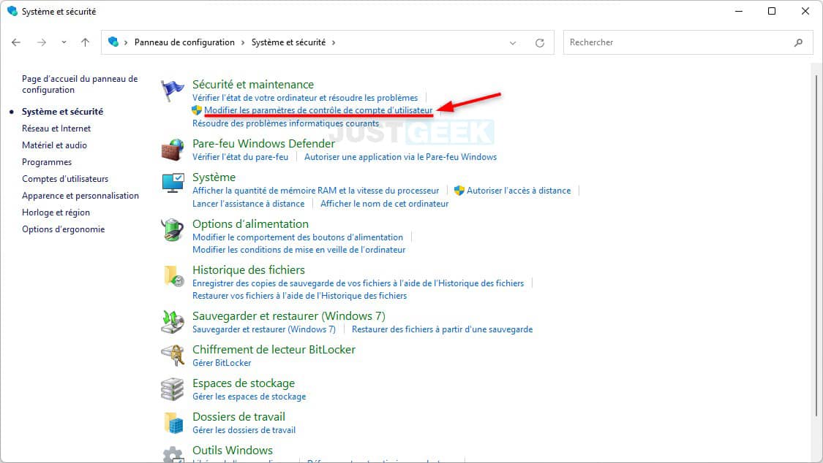
Task: Open recent locations dropdown arrow
Action: (64, 42)
